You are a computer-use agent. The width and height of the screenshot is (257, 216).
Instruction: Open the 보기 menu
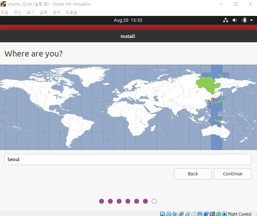click(x=31, y=12)
